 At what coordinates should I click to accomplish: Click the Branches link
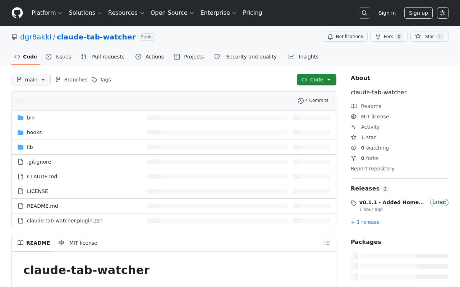coord(72,80)
